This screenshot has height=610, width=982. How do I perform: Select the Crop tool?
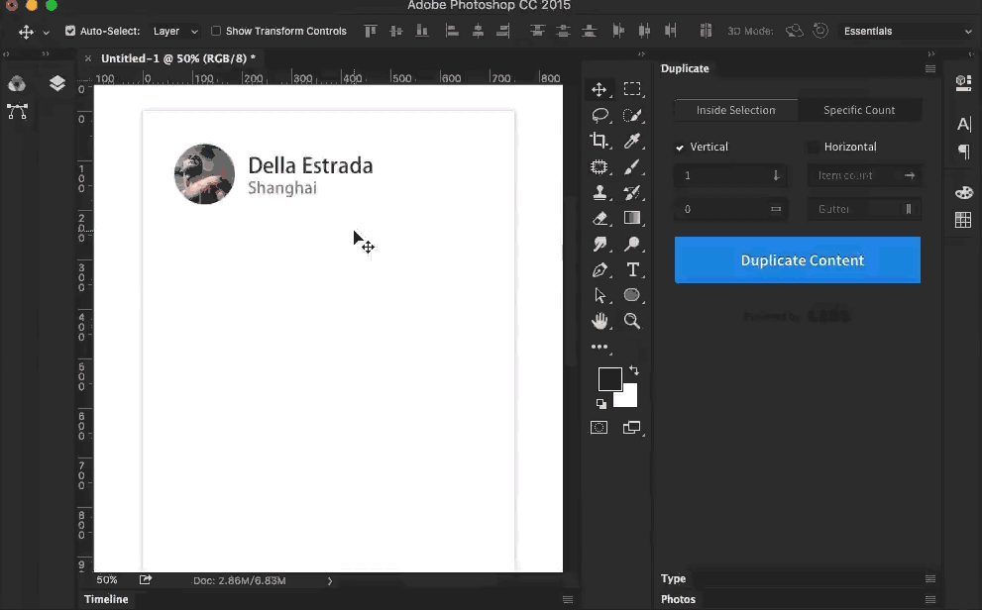coord(600,141)
